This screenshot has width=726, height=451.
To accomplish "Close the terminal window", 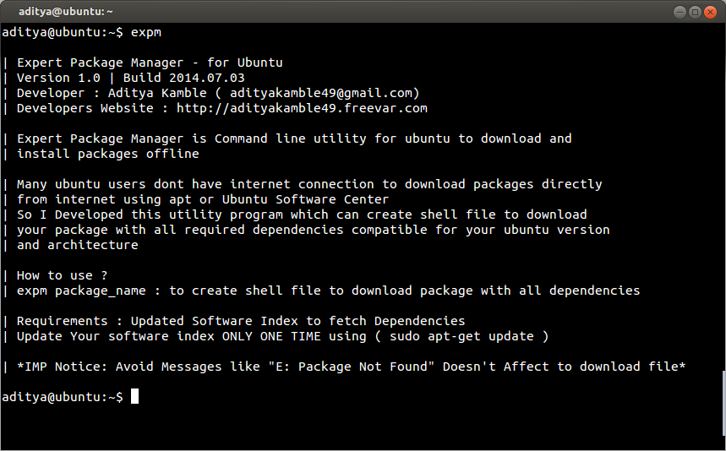I will click(x=710, y=11).
